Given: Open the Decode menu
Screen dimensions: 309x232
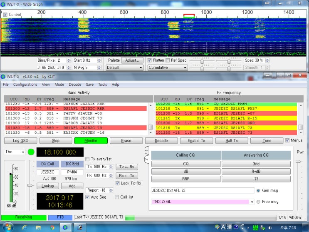Looking at the screenshot, I should pos(75,85).
